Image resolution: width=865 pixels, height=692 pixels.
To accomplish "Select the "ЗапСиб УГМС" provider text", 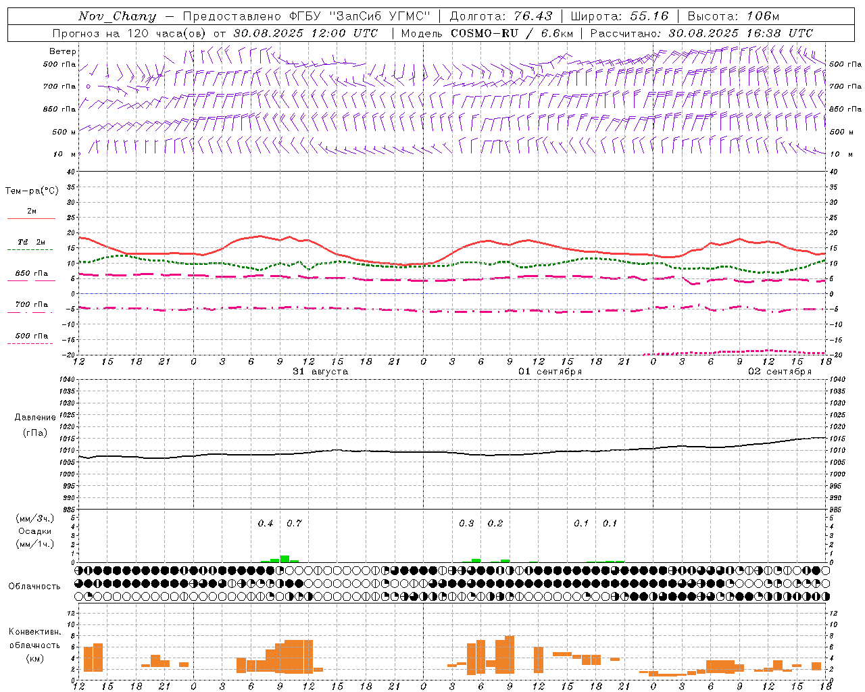I will click(380, 16).
